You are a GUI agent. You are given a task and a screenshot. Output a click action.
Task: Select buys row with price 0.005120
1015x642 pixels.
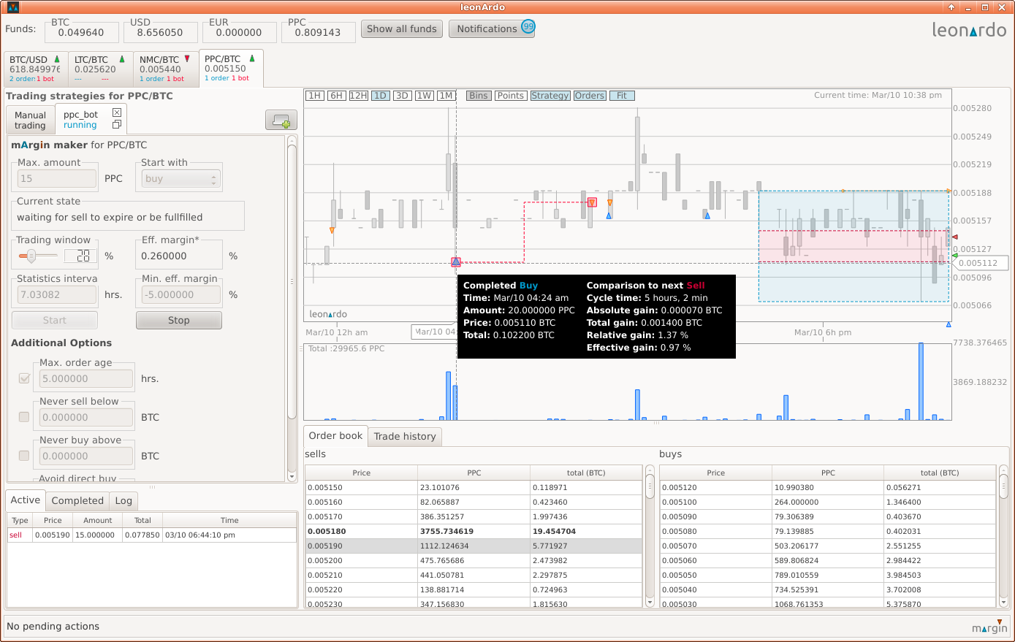(x=827, y=487)
